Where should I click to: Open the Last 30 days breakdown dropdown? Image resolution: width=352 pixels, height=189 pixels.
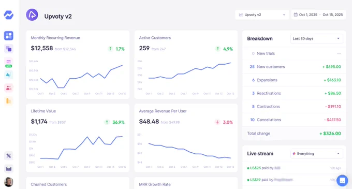[x=316, y=39]
